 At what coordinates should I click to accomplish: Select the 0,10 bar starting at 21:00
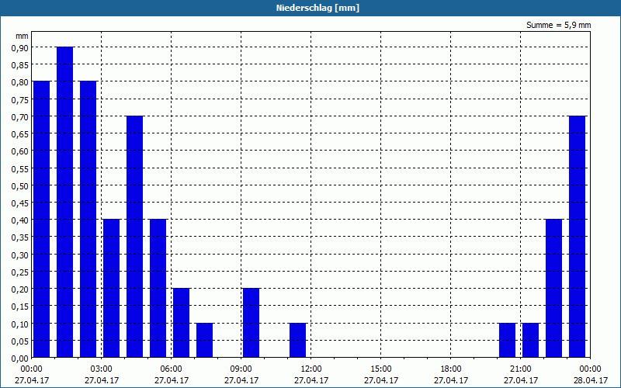click(531, 340)
